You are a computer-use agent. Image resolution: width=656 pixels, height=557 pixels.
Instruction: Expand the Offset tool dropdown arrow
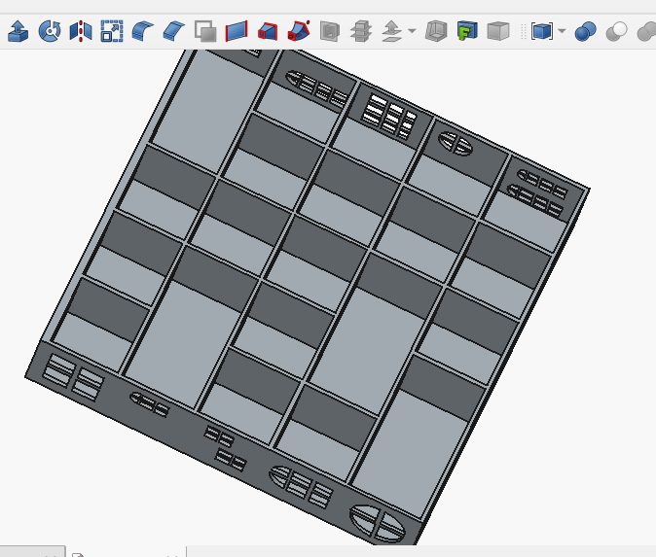tap(412, 32)
